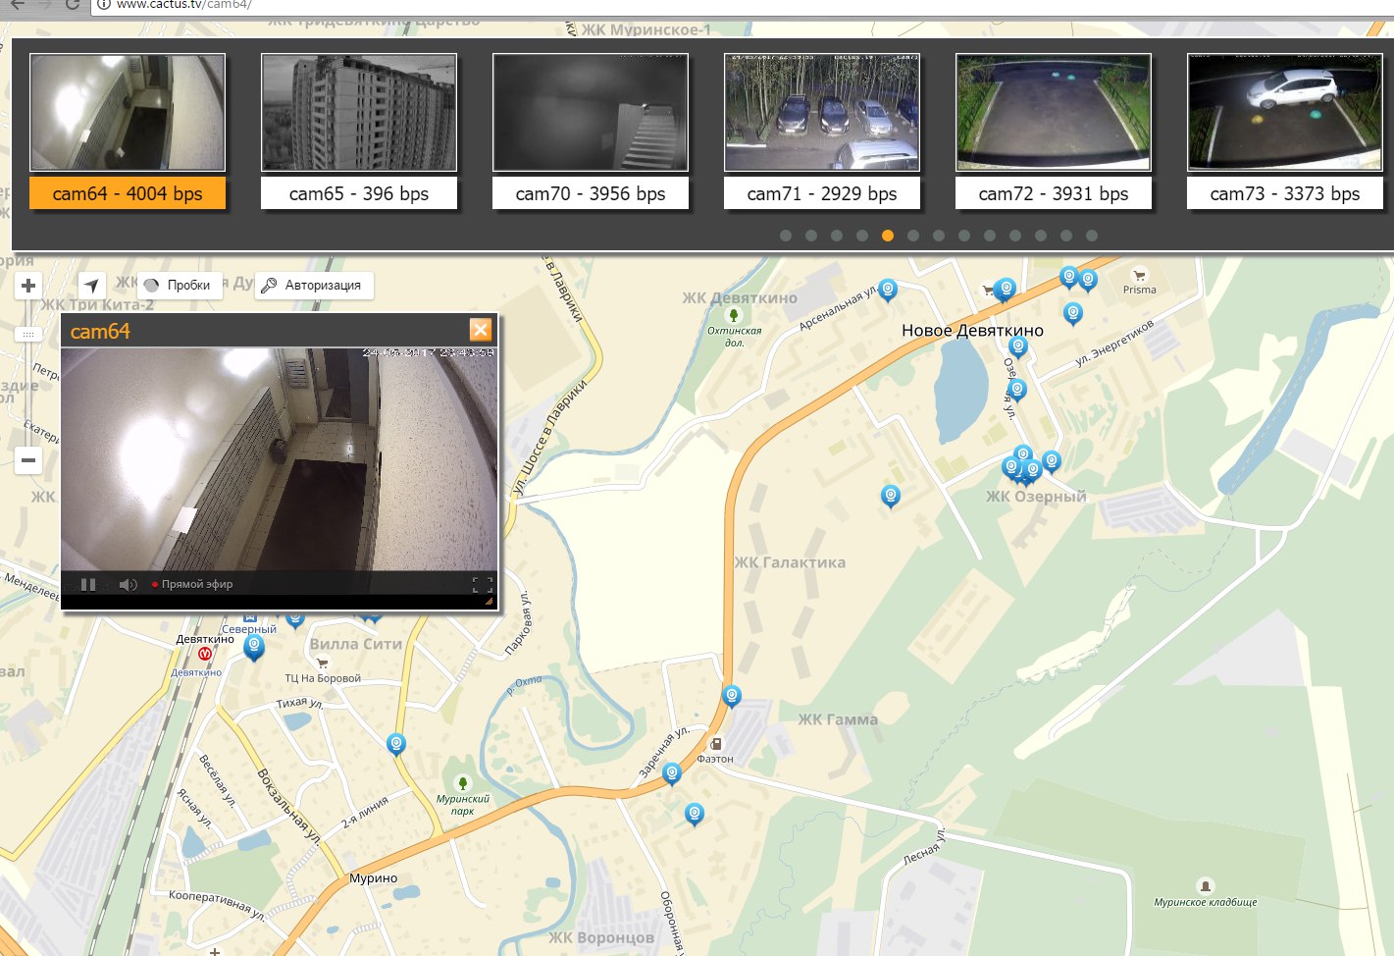Toggle the Пробки traffic layer
This screenshot has width=1394, height=956.
pos(178,286)
